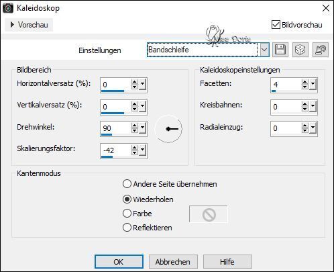334x272 pixels.
Task: Increase Facetten value with up arrow
Action: (304, 82)
